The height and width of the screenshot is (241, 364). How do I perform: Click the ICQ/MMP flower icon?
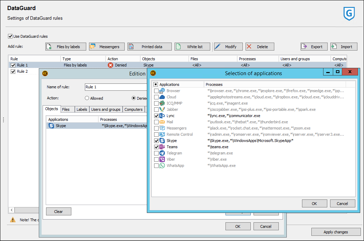pos(162,103)
